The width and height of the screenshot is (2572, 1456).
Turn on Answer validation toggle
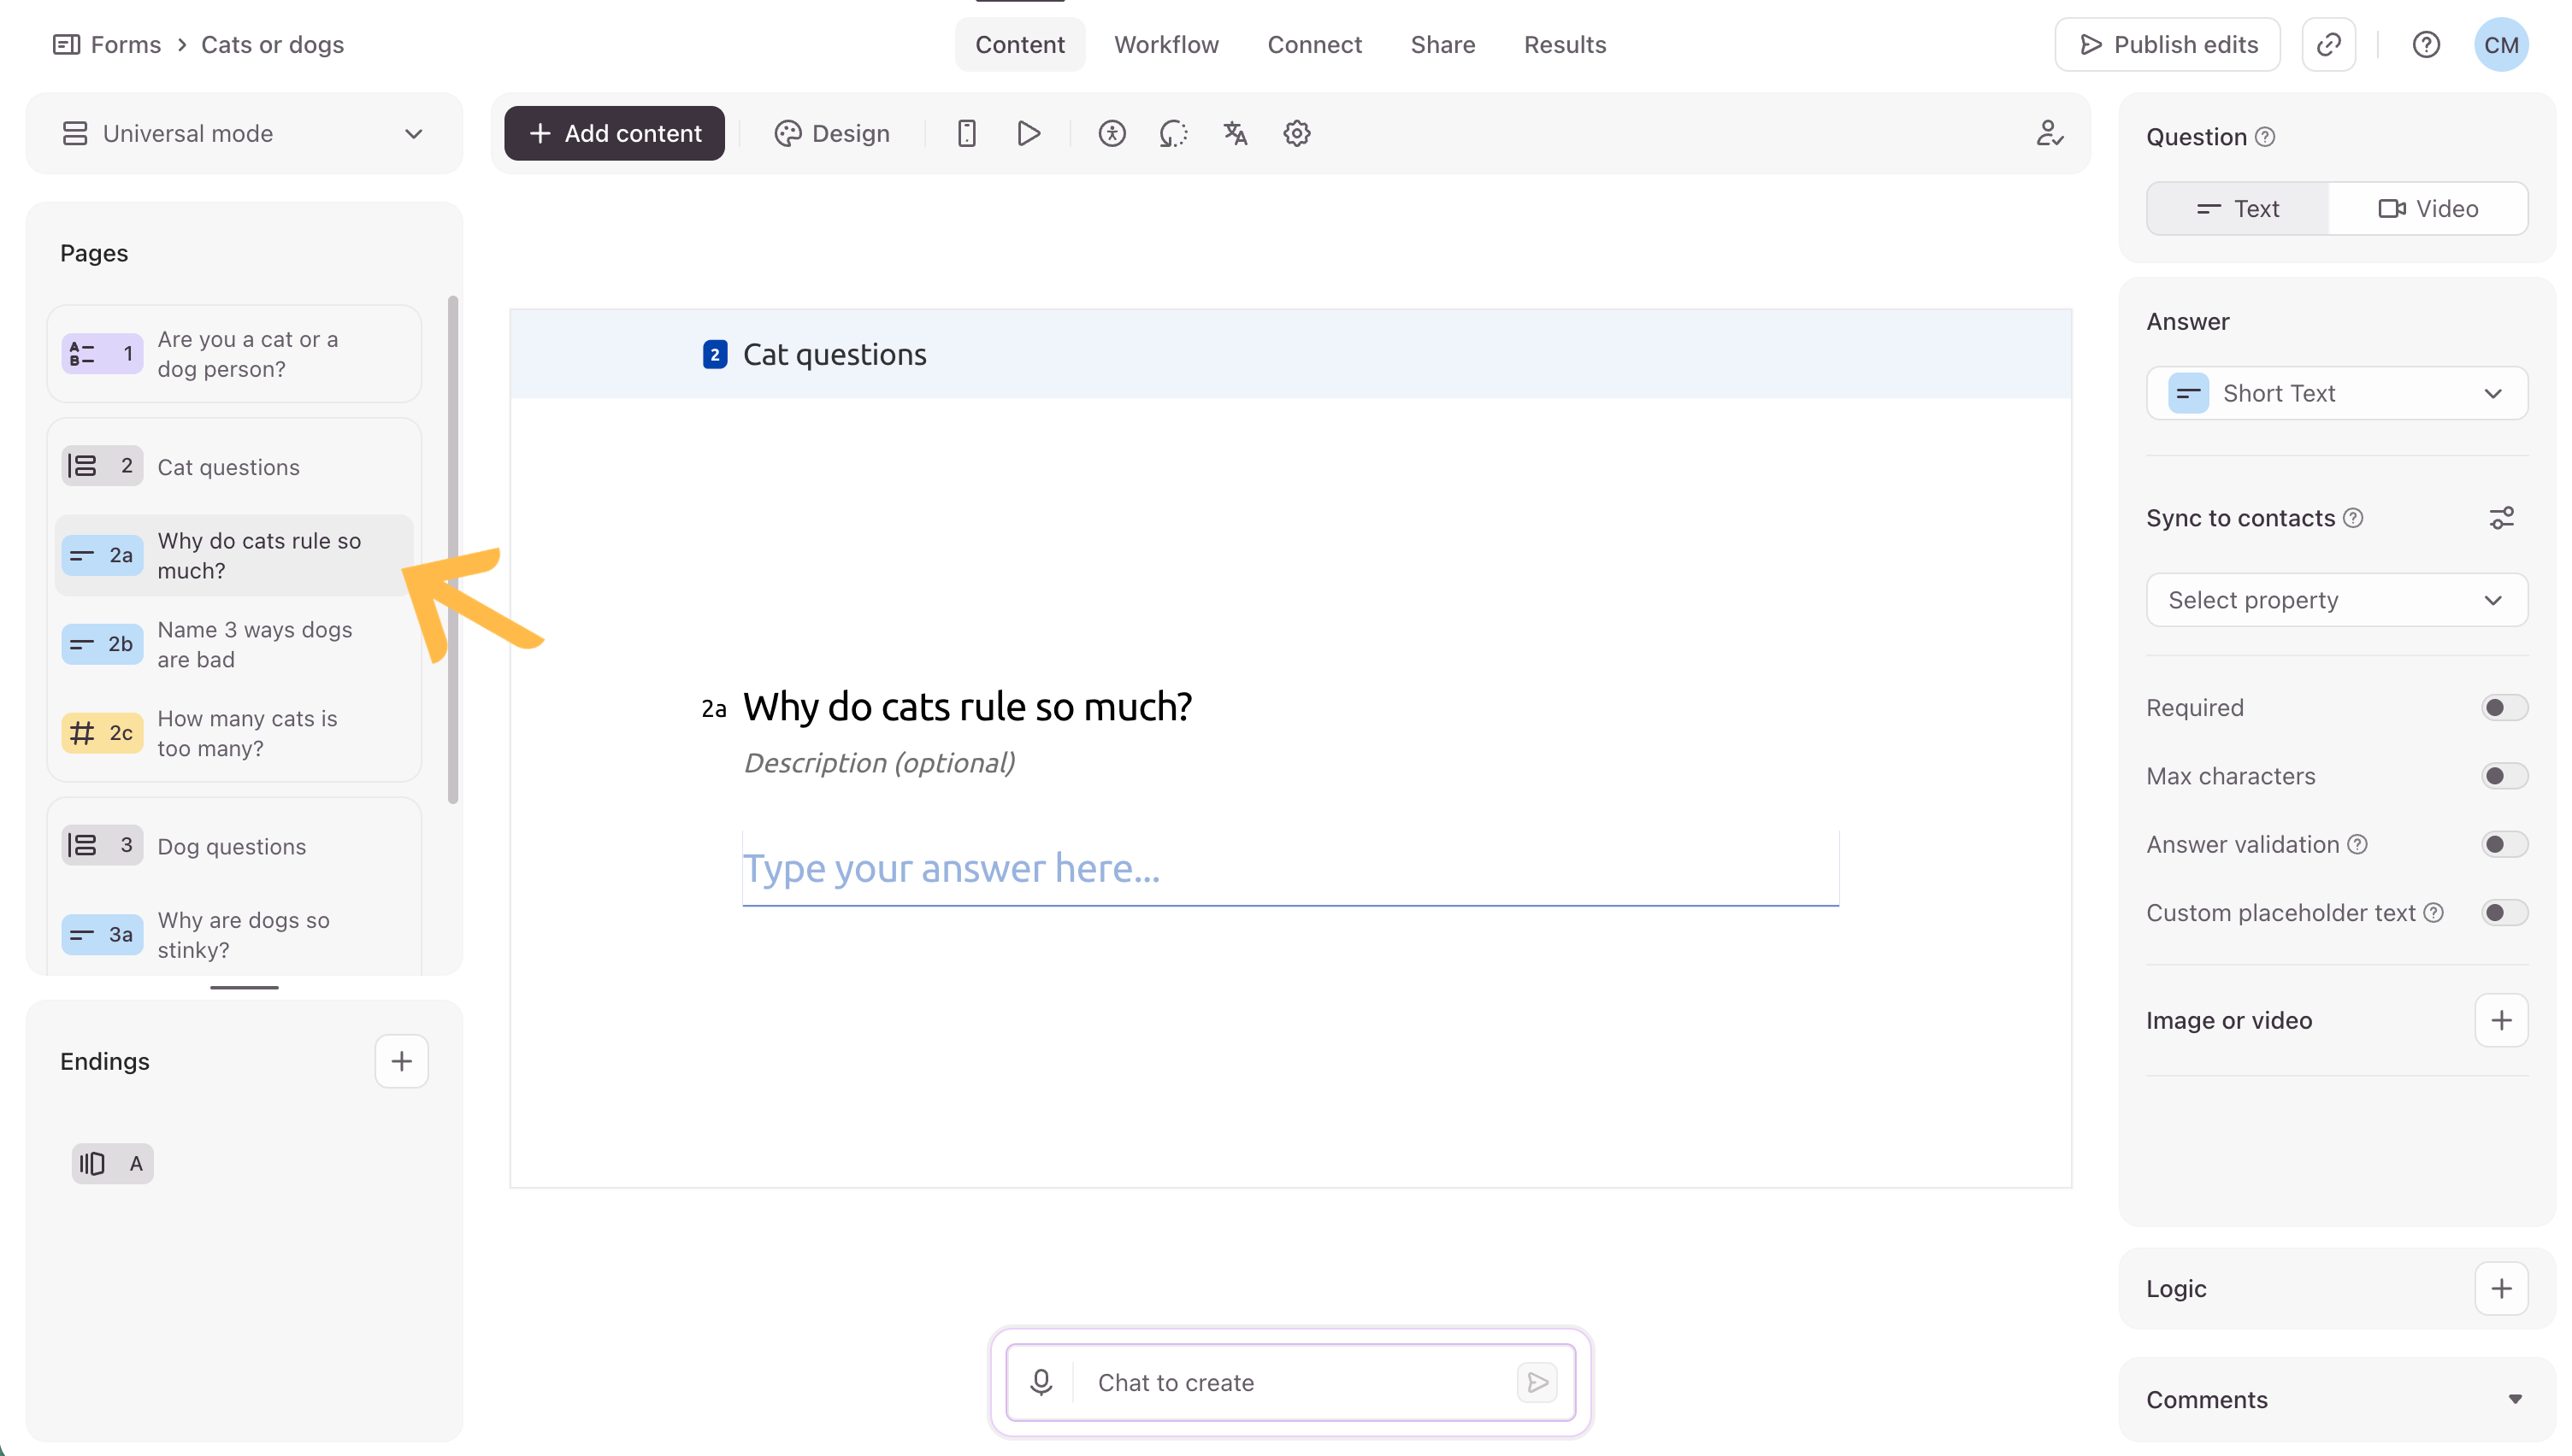[2503, 844]
